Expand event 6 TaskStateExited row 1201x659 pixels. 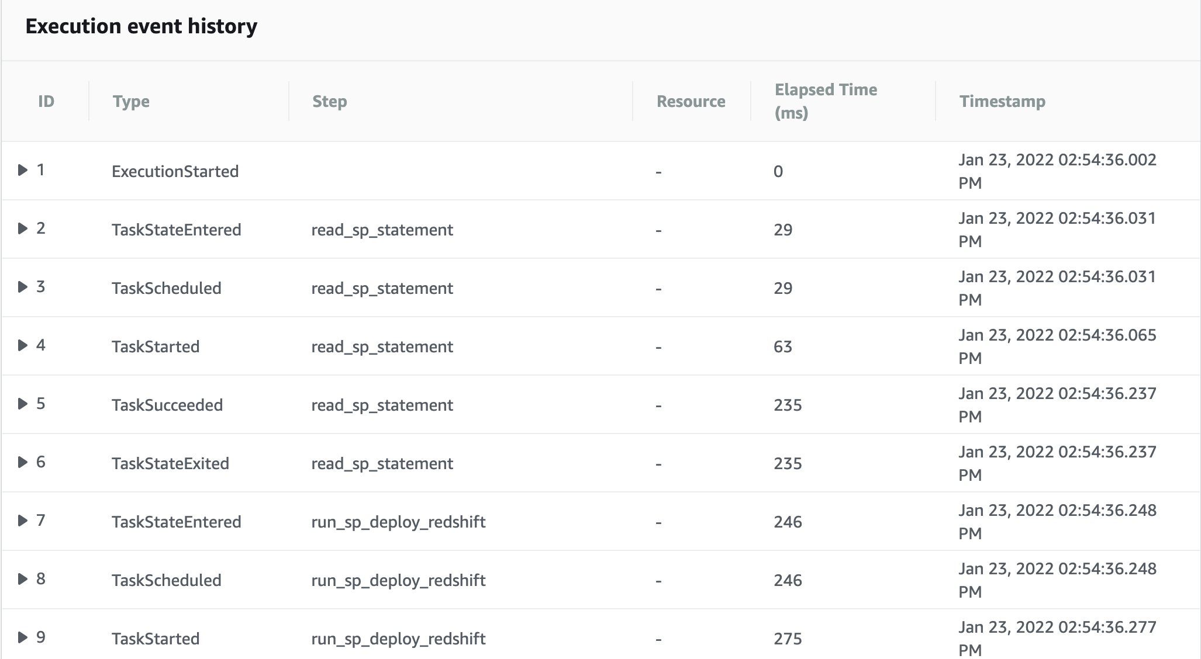[23, 462]
